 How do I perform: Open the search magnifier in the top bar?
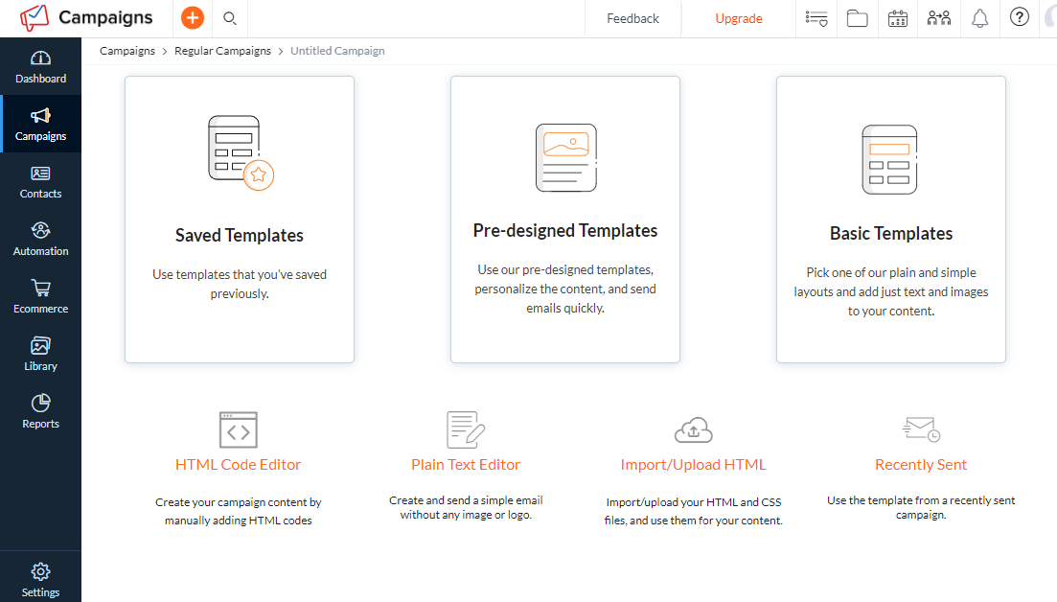coord(229,17)
